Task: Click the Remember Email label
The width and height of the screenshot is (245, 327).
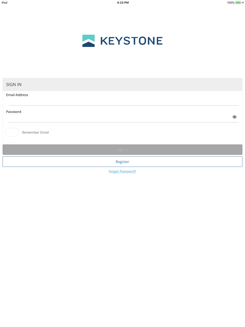Action: 35,132
